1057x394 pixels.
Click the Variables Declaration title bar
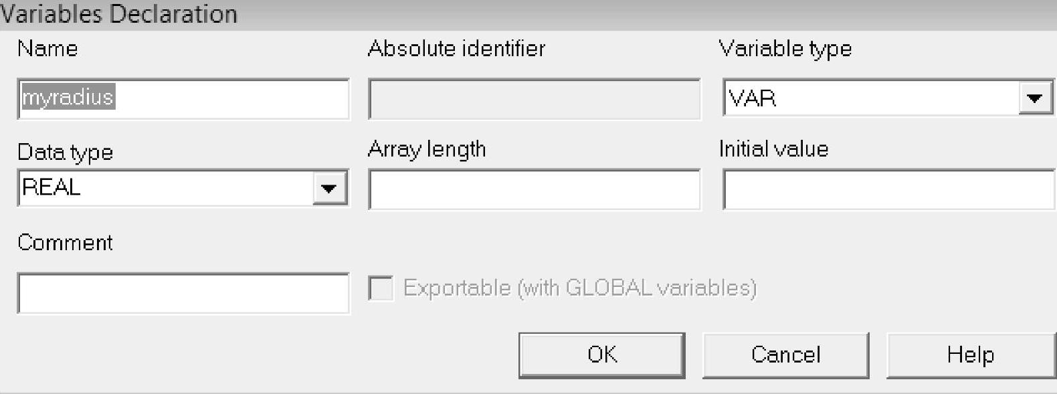pyautogui.click(x=468, y=14)
